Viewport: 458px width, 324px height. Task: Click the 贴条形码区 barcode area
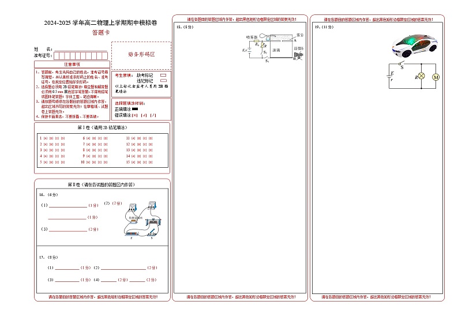pyautogui.click(x=141, y=54)
